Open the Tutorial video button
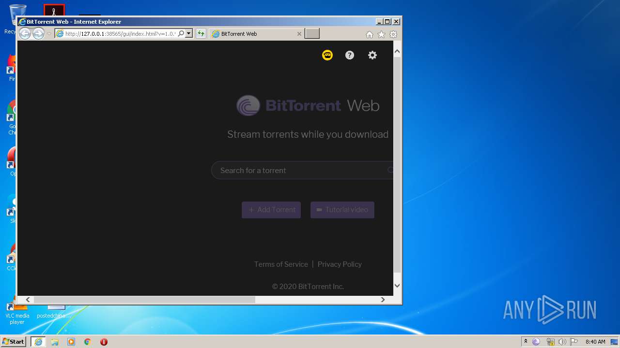Screen dimensions: 620x348 pos(342,210)
